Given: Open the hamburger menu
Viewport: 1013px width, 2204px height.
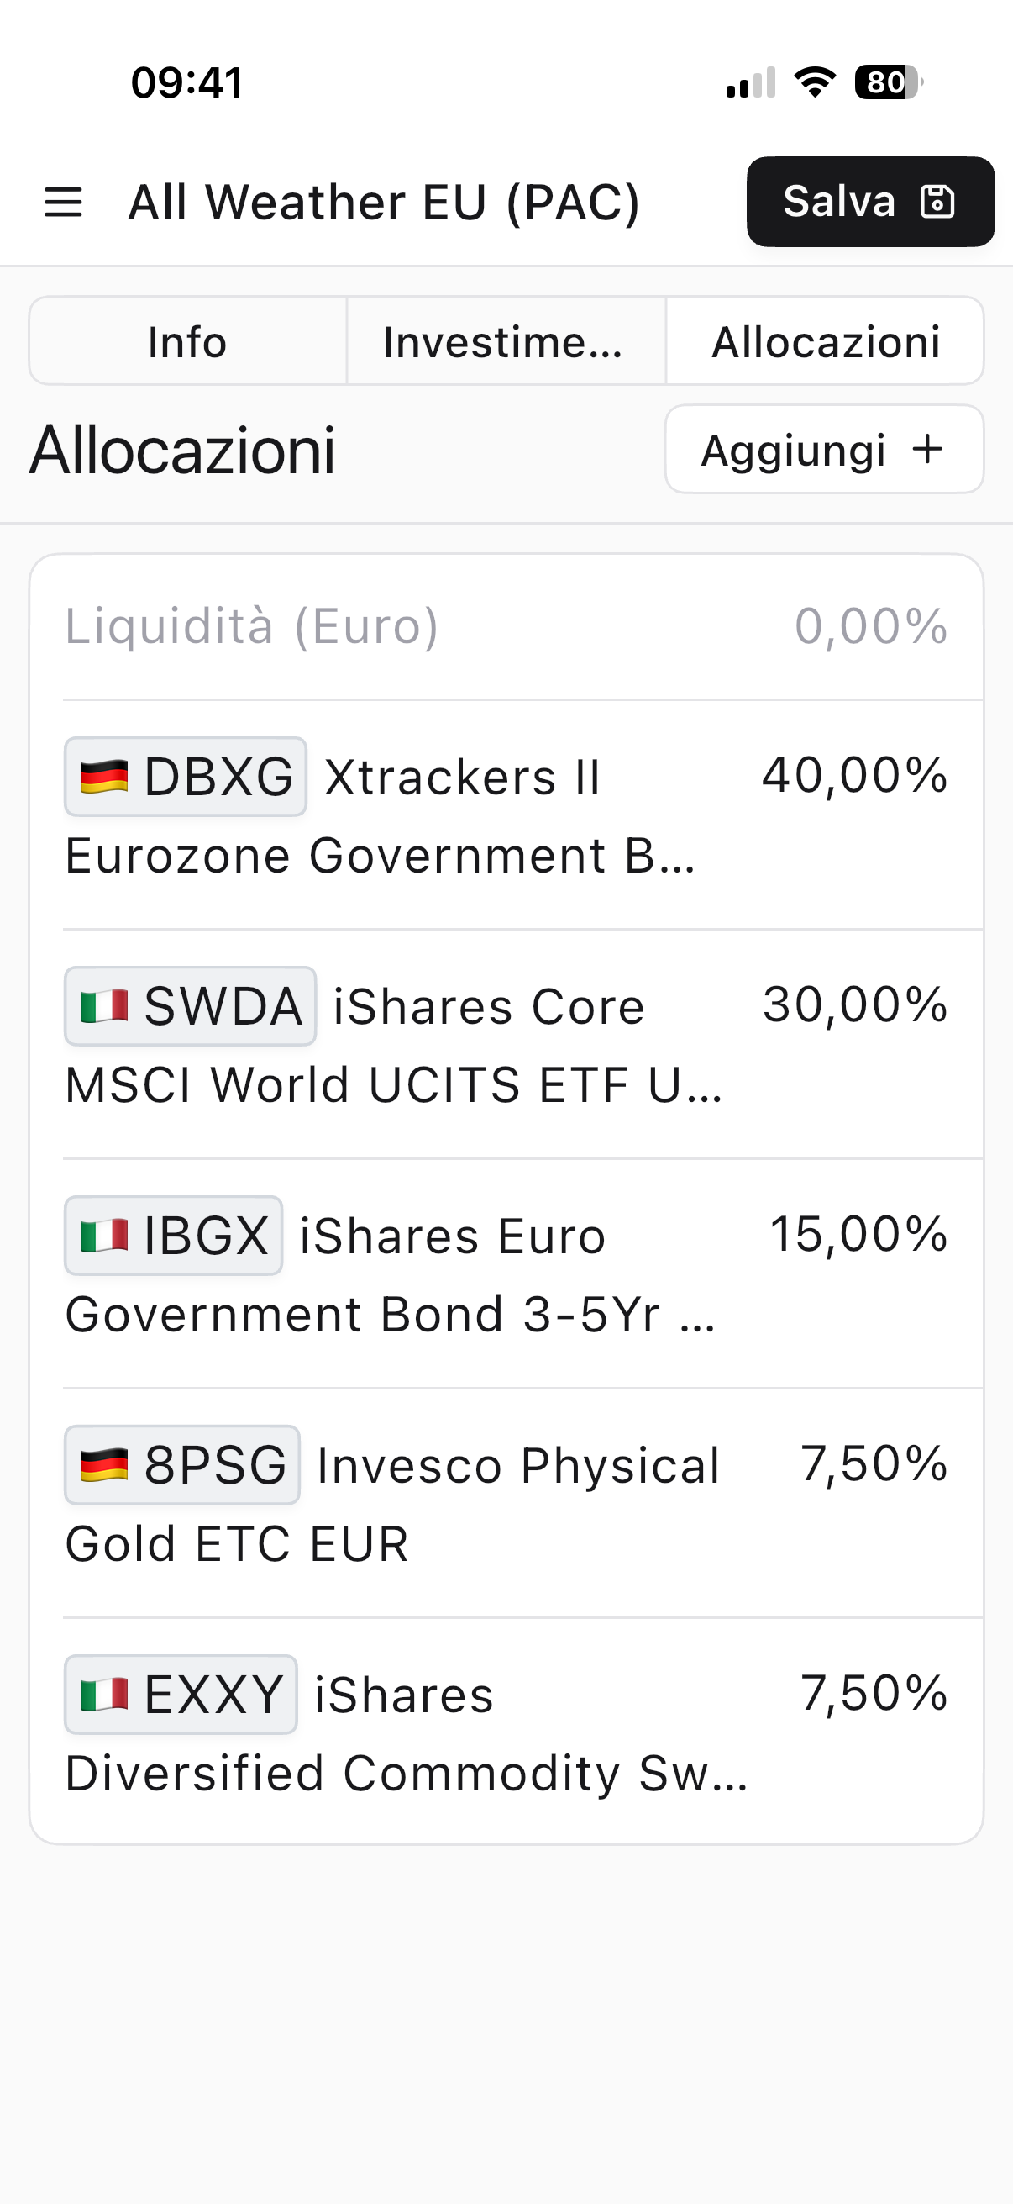Looking at the screenshot, I should 63,203.
